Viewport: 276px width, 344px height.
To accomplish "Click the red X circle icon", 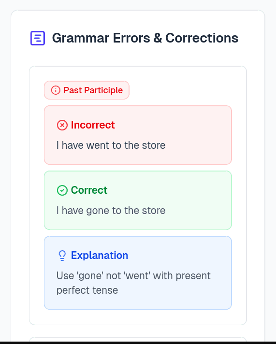I will (62, 125).
